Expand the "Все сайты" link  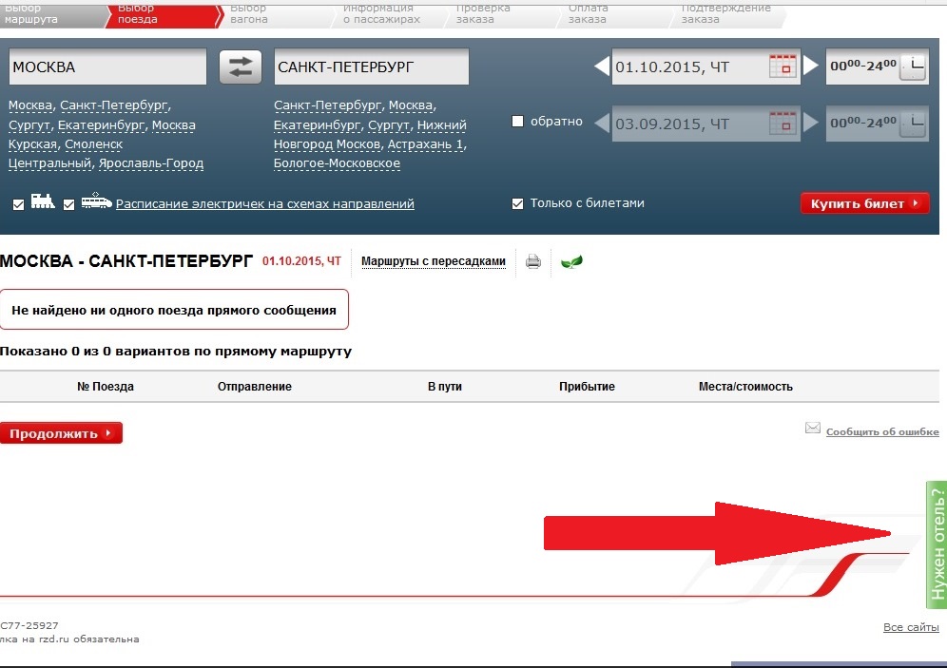911,627
